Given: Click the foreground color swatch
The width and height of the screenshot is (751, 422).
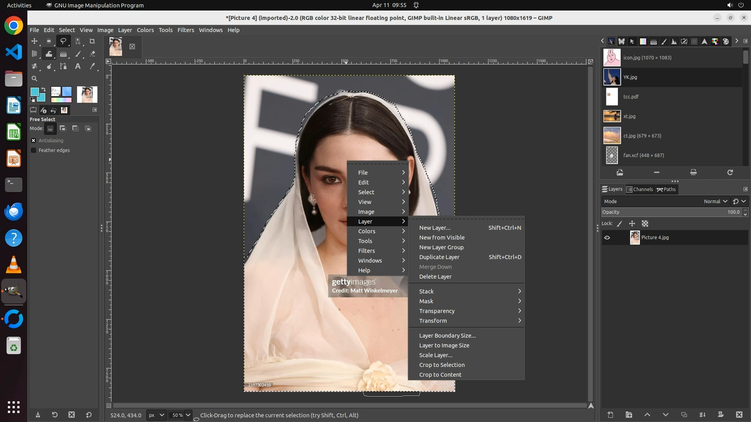Looking at the screenshot, I should pos(34,91).
